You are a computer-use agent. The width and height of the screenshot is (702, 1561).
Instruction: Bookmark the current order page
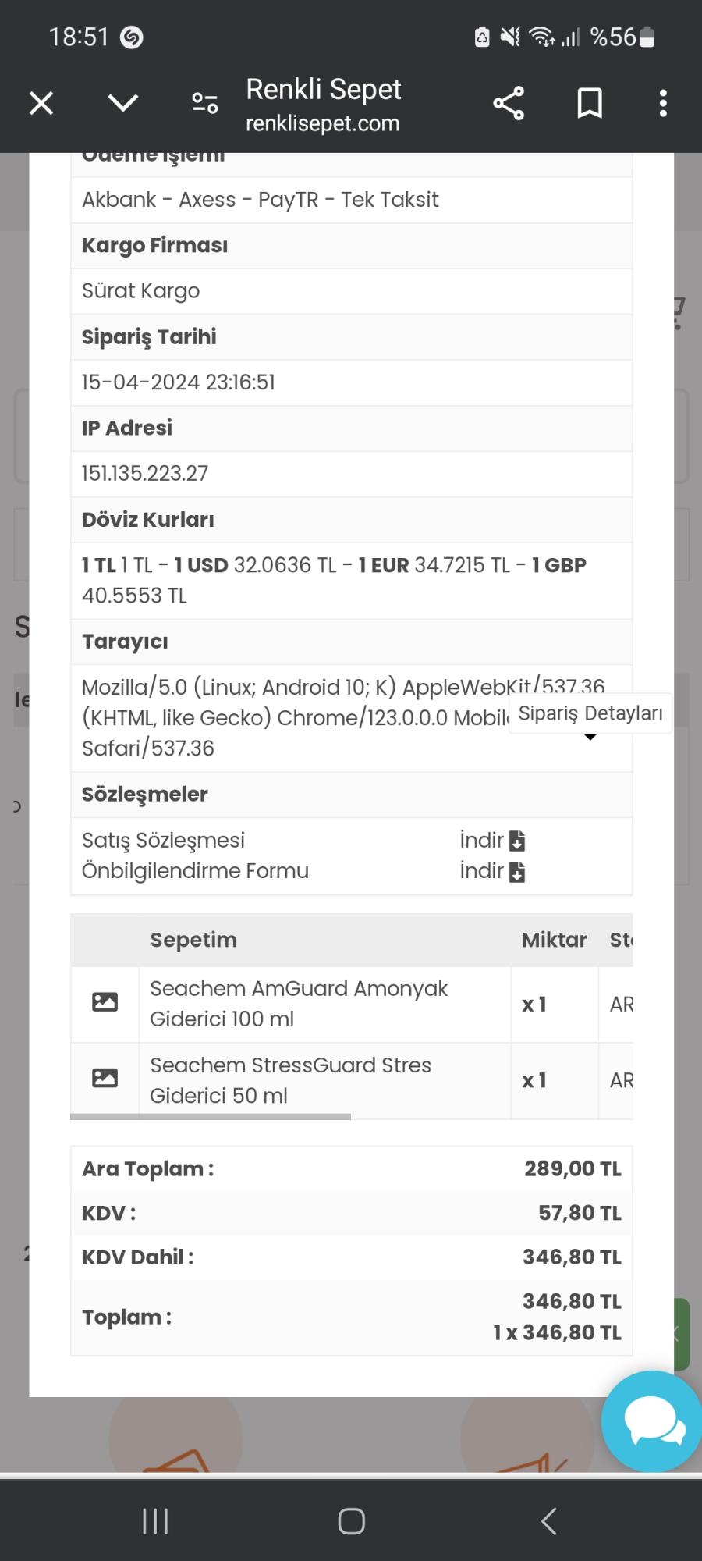coord(589,102)
